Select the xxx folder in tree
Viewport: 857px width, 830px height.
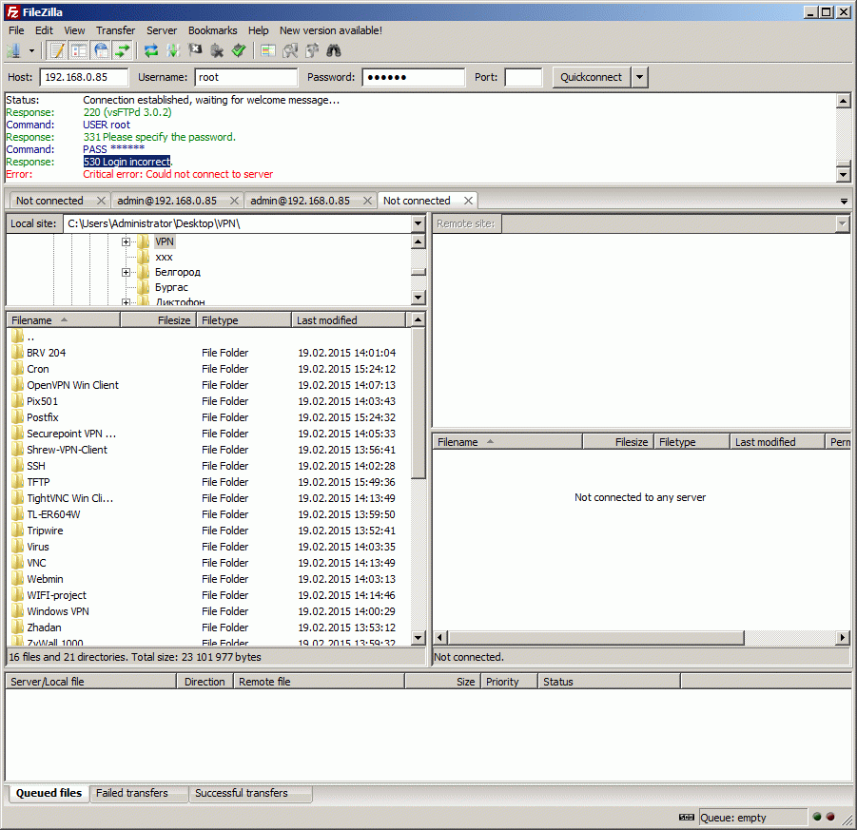click(164, 257)
